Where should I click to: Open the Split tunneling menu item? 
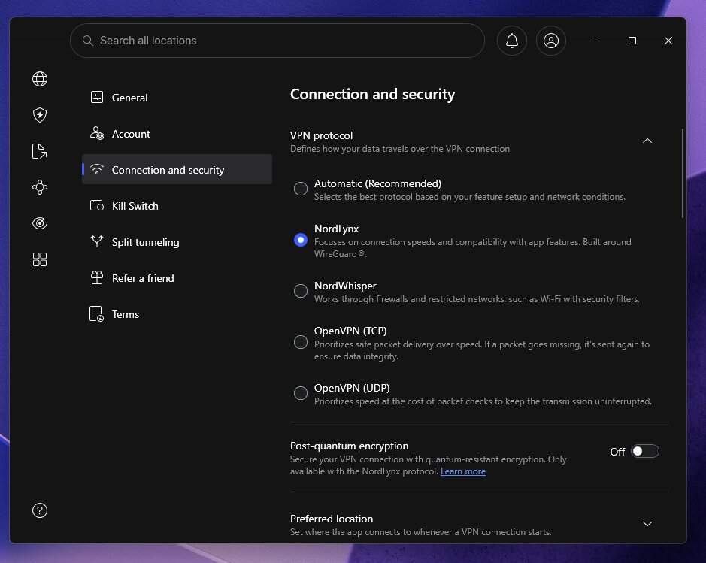click(x=177, y=242)
